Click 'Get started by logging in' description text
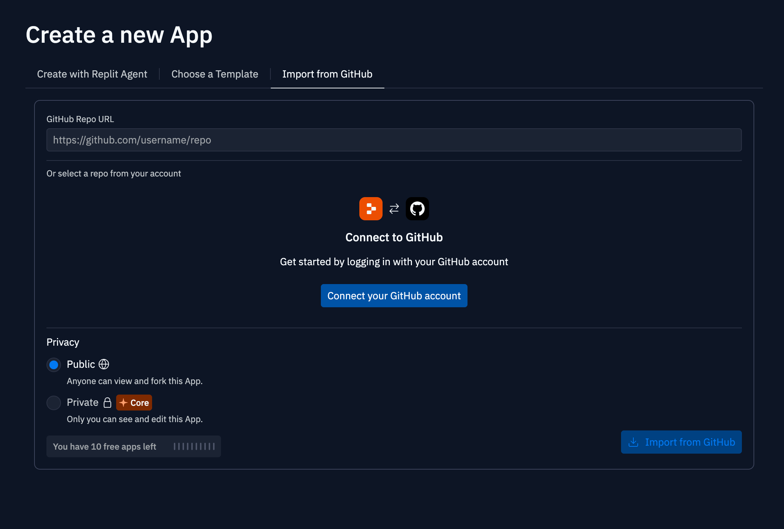The height and width of the screenshot is (529, 784). [x=394, y=262]
